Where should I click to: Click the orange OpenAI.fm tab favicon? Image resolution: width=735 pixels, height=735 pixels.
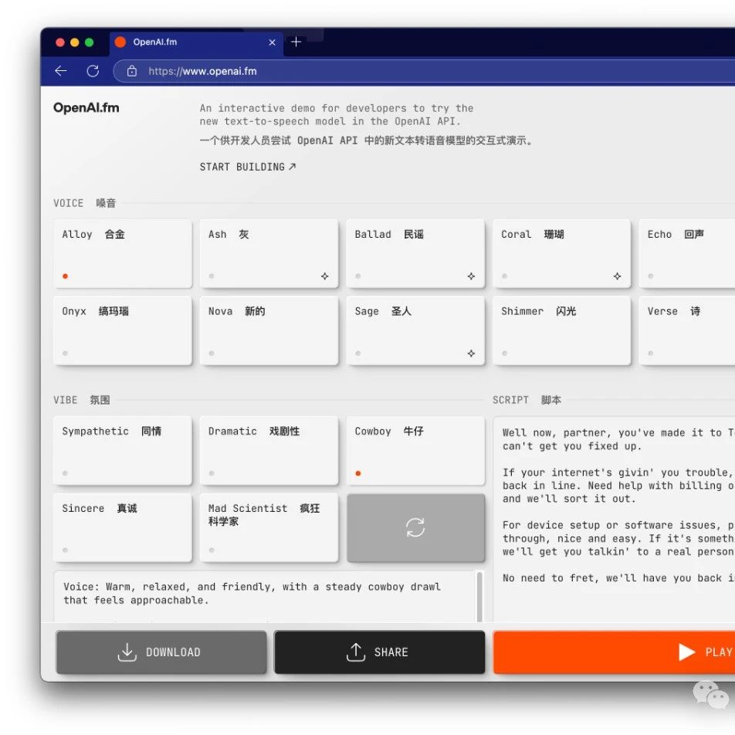120,42
